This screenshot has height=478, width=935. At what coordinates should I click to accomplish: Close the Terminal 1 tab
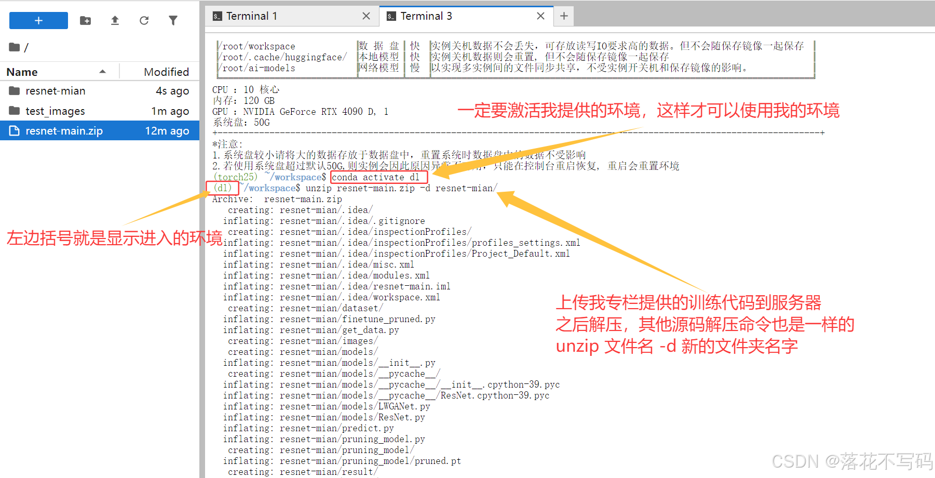click(366, 16)
